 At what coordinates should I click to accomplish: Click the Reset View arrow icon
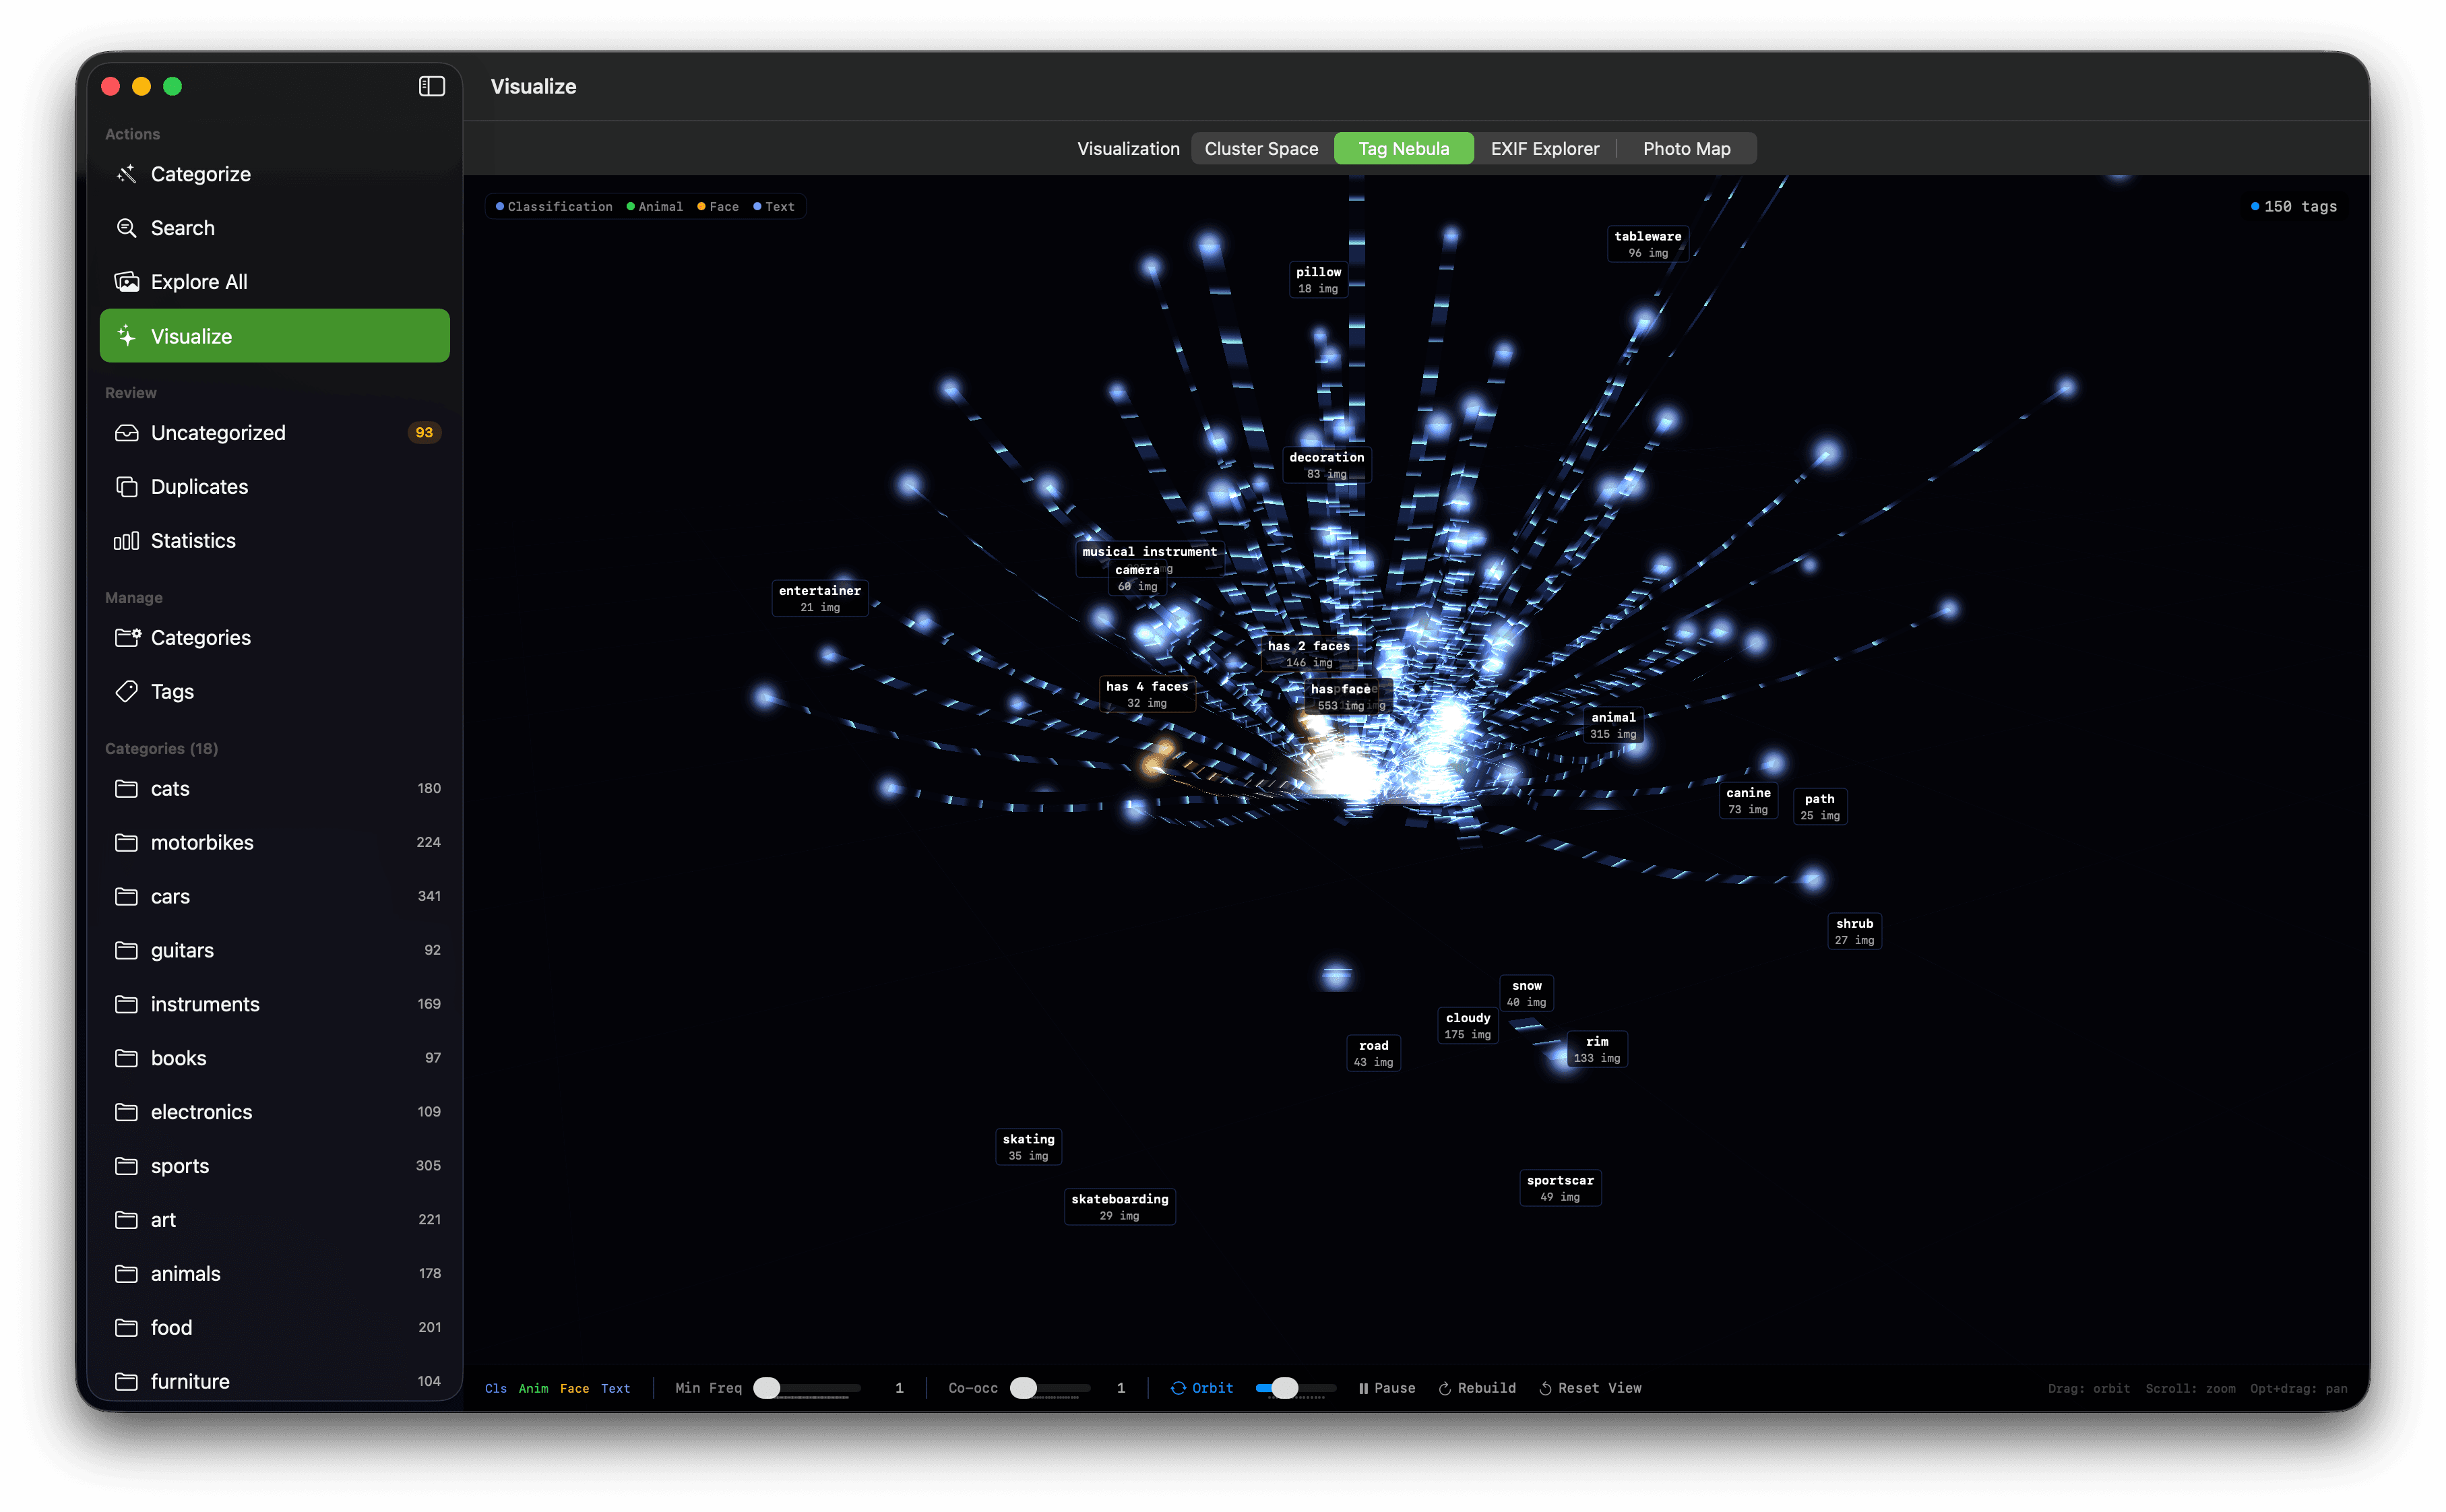coord(1545,1388)
